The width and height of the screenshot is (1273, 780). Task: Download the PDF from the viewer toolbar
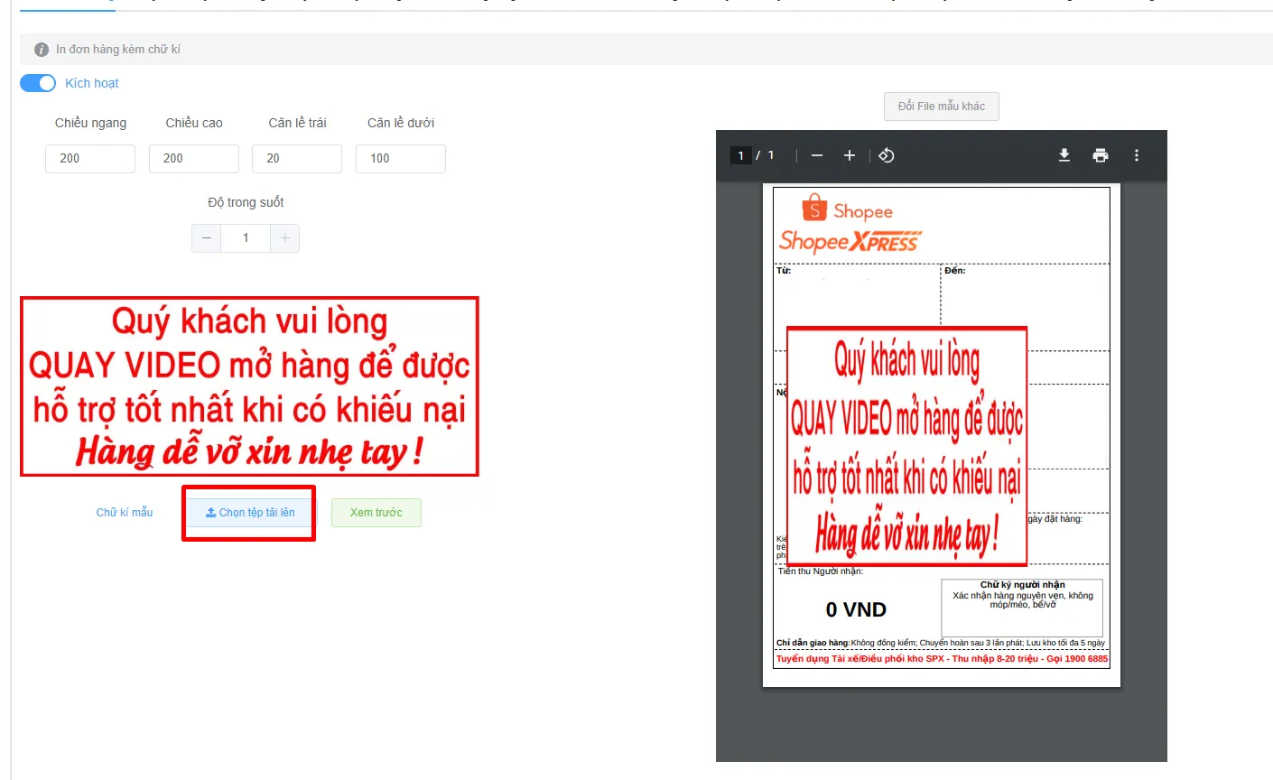tap(1064, 155)
